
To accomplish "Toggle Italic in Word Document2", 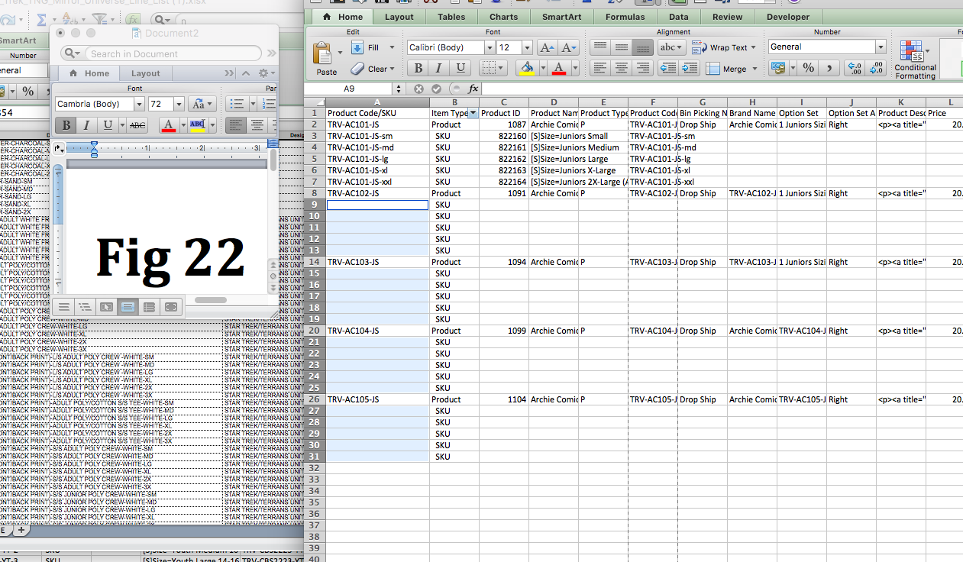I will 86,125.
